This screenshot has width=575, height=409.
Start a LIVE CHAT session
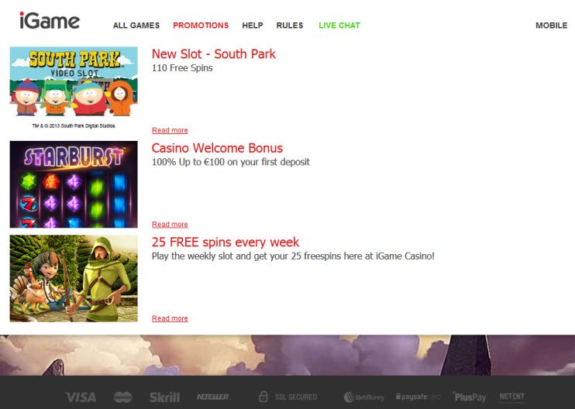(x=339, y=26)
